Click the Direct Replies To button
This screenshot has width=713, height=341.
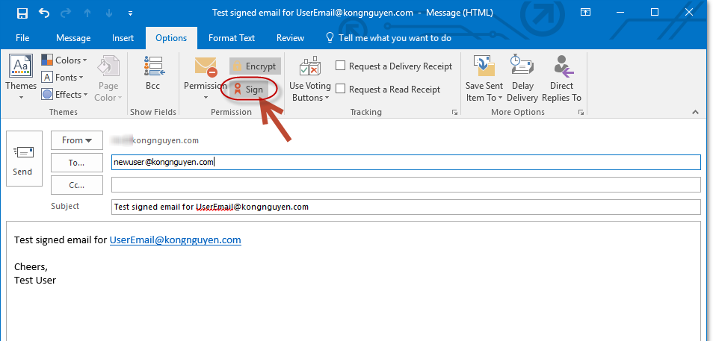[x=562, y=78]
